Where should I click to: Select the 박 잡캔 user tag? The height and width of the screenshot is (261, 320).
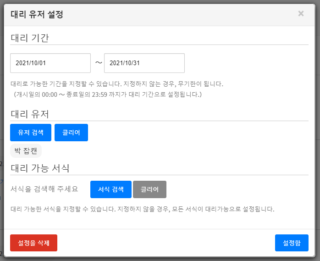(26, 150)
